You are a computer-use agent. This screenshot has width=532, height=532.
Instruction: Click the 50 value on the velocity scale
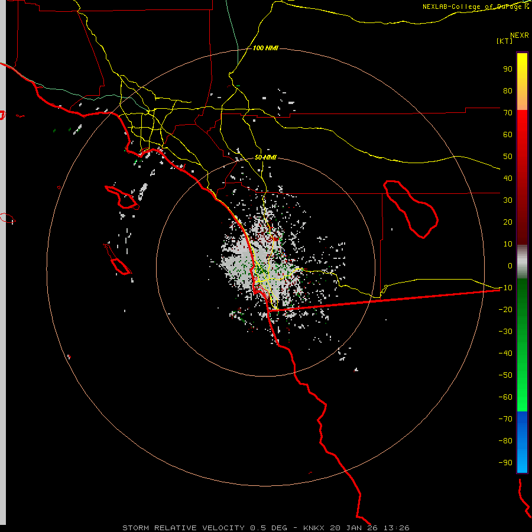pos(508,157)
